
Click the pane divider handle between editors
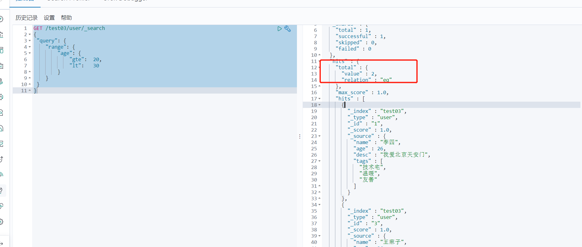coord(300,136)
